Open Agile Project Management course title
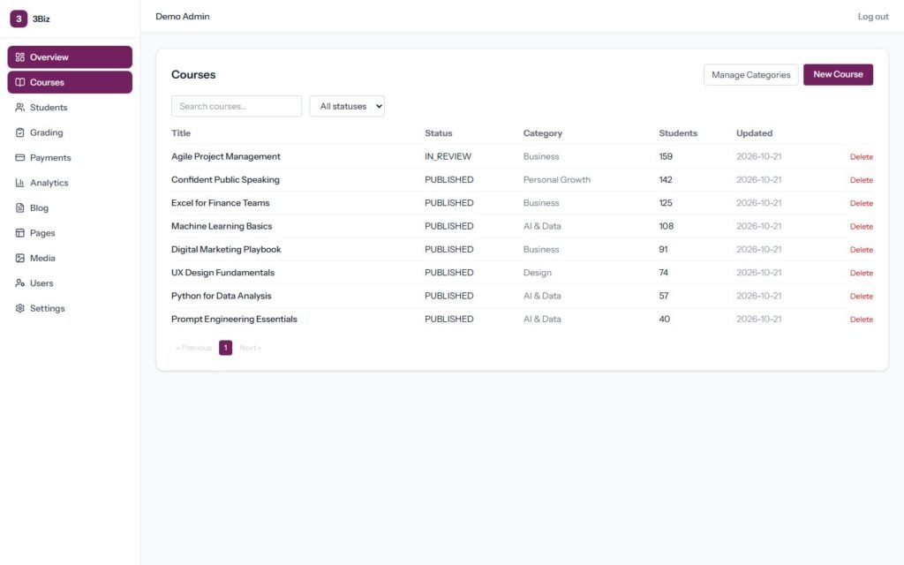904x565 pixels. (225, 156)
